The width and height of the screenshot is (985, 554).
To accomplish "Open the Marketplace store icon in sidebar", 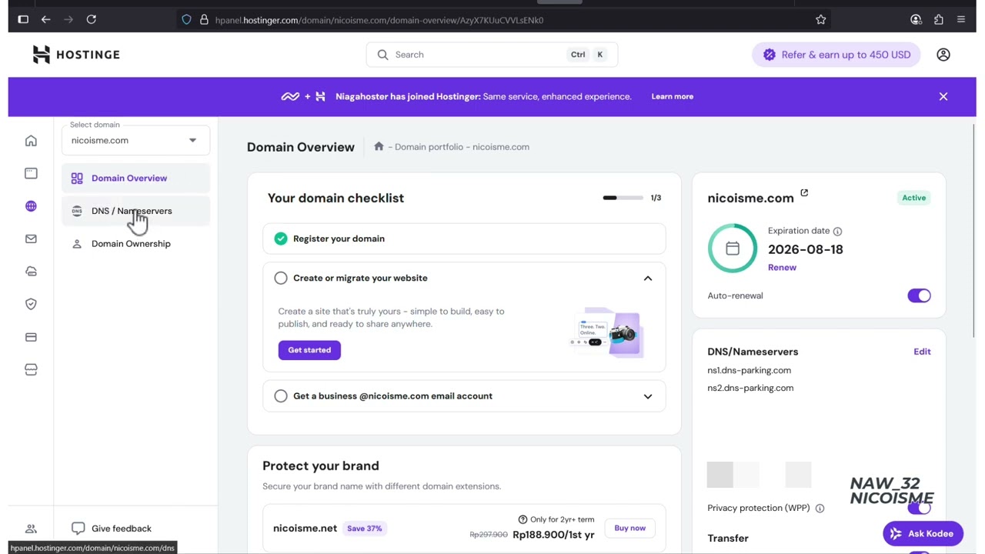I will (31, 369).
